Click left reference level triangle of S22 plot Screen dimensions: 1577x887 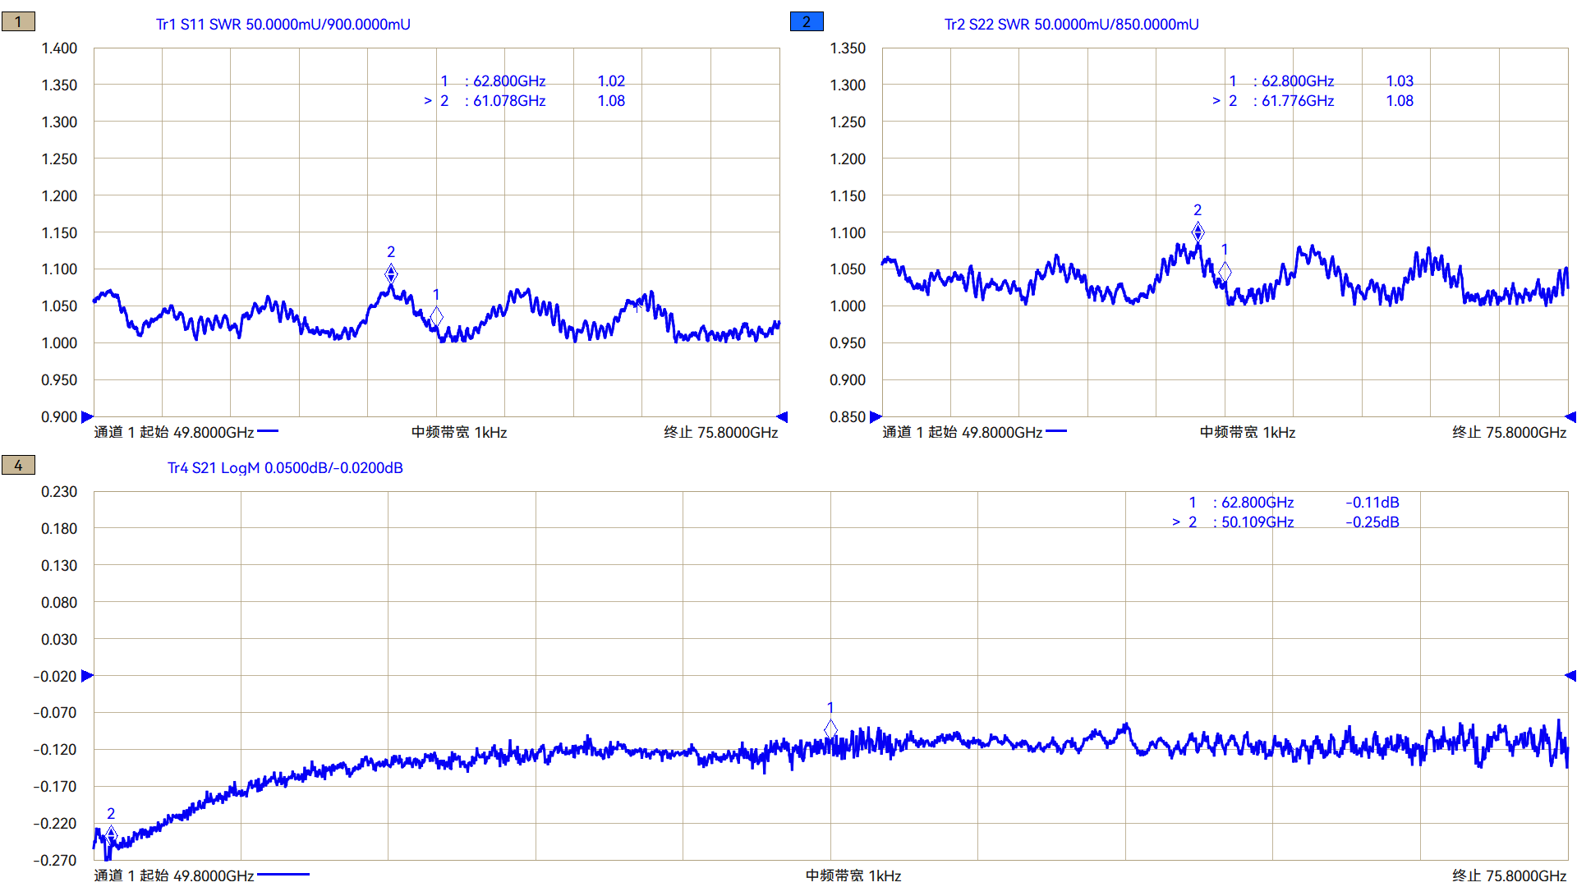876,417
